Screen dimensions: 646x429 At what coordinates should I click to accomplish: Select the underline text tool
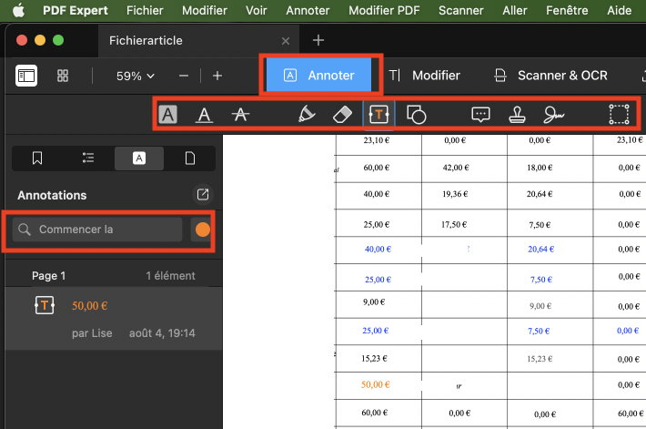point(205,114)
